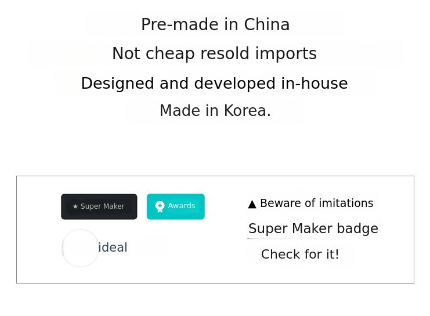Click the star icon in Super Maker badge
This screenshot has width=430, height=316.
point(75,207)
